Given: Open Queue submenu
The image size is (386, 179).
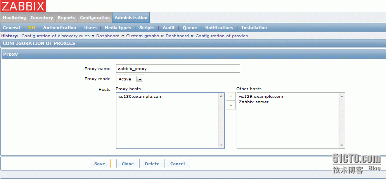Looking at the screenshot, I should (190, 28).
